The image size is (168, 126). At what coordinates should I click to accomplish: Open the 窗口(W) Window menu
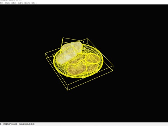(x=27, y=3)
